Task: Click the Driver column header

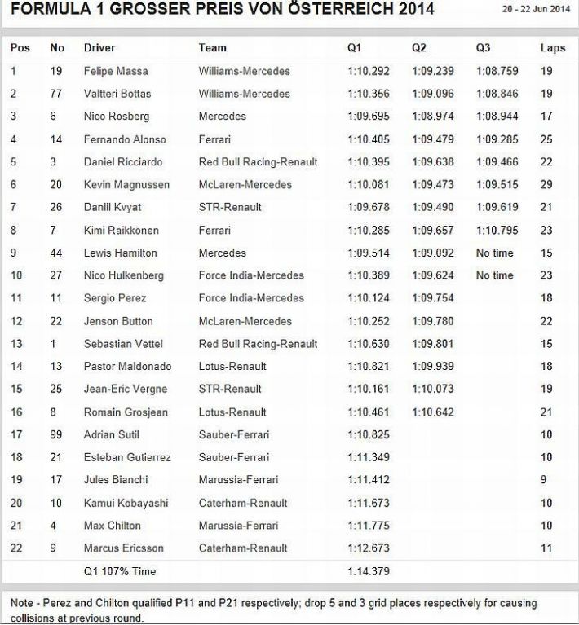Action: point(99,48)
